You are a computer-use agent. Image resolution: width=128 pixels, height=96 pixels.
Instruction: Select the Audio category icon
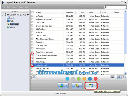(x=8, y=18)
